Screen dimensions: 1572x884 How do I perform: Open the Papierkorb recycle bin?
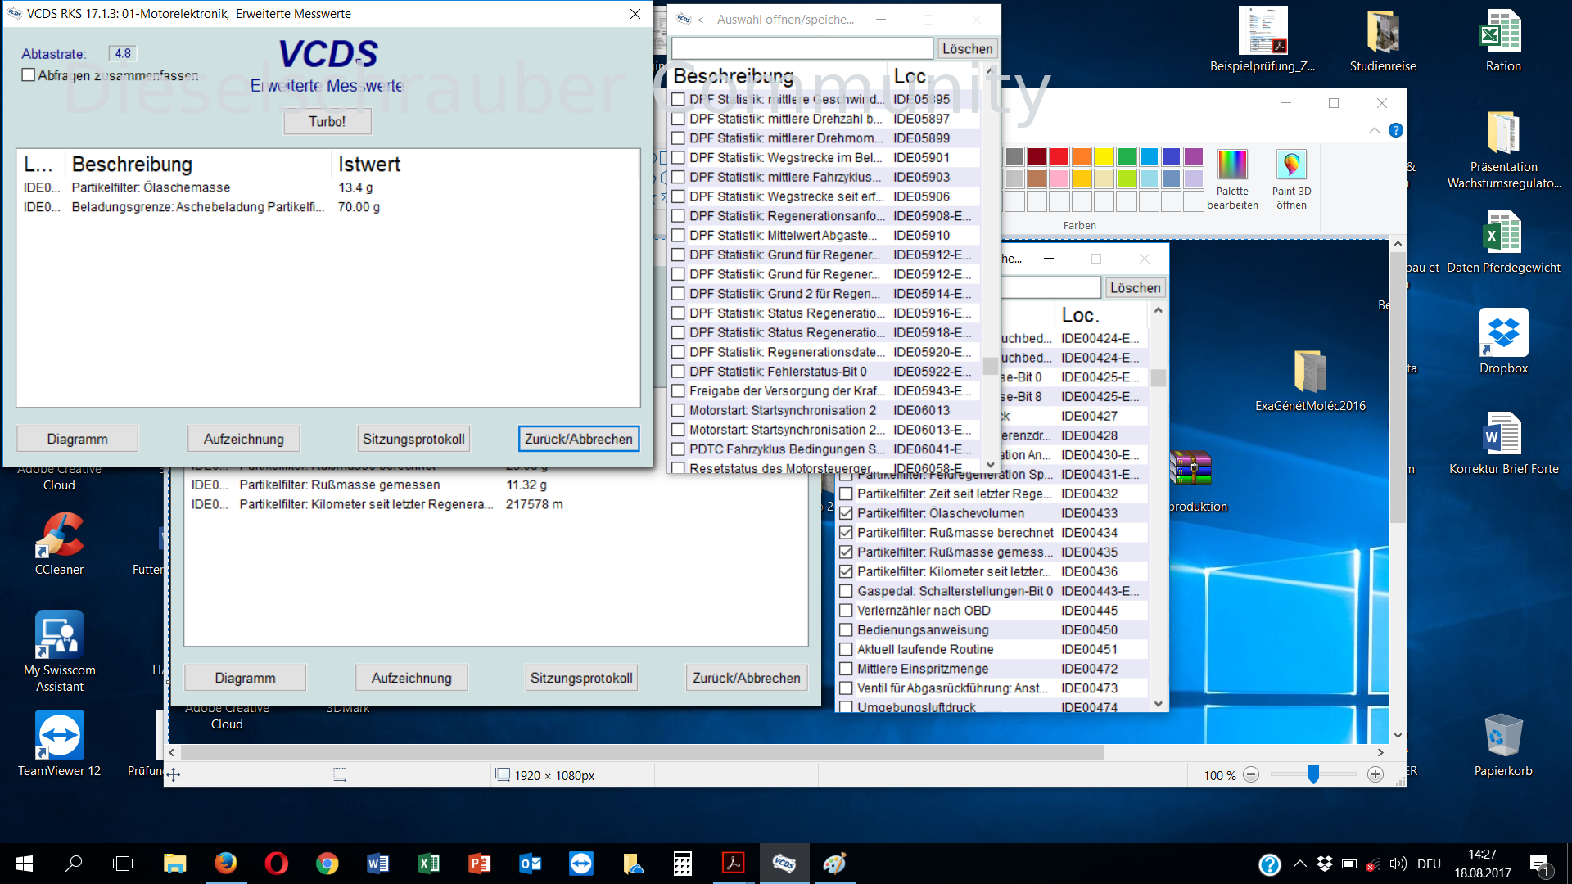click(1503, 745)
